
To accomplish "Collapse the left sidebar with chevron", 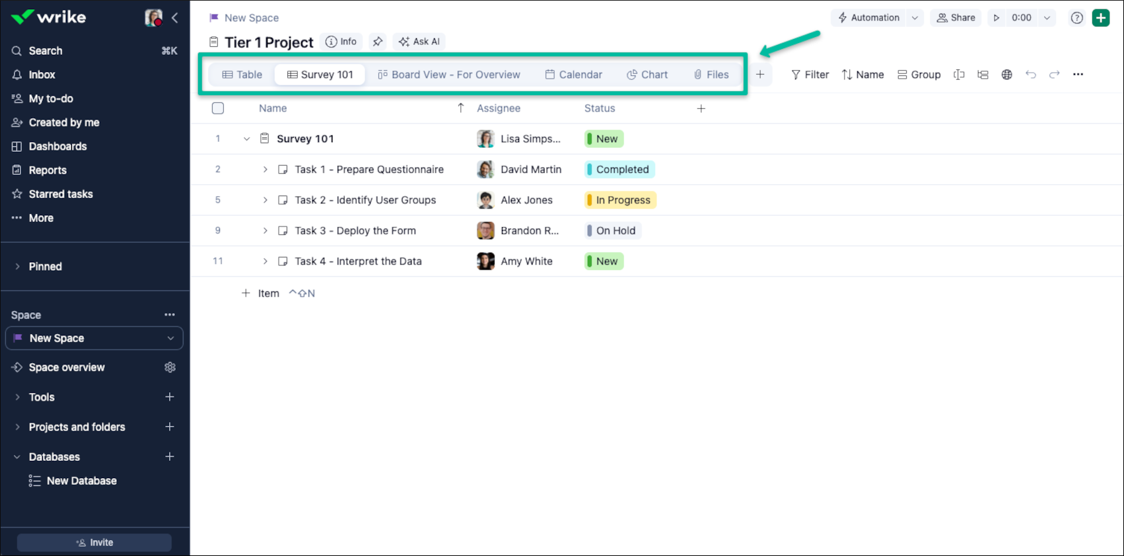I will (x=175, y=18).
